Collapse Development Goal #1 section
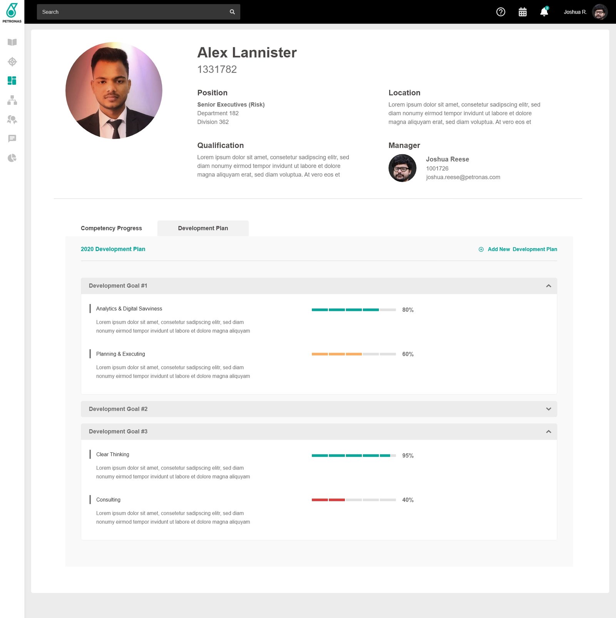Screen dimensions: 616x618 [x=548, y=286]
